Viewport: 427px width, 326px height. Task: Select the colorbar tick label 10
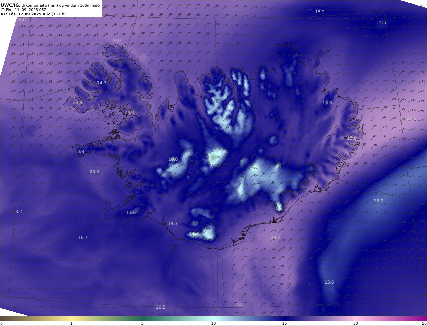(x=213, y=323)
